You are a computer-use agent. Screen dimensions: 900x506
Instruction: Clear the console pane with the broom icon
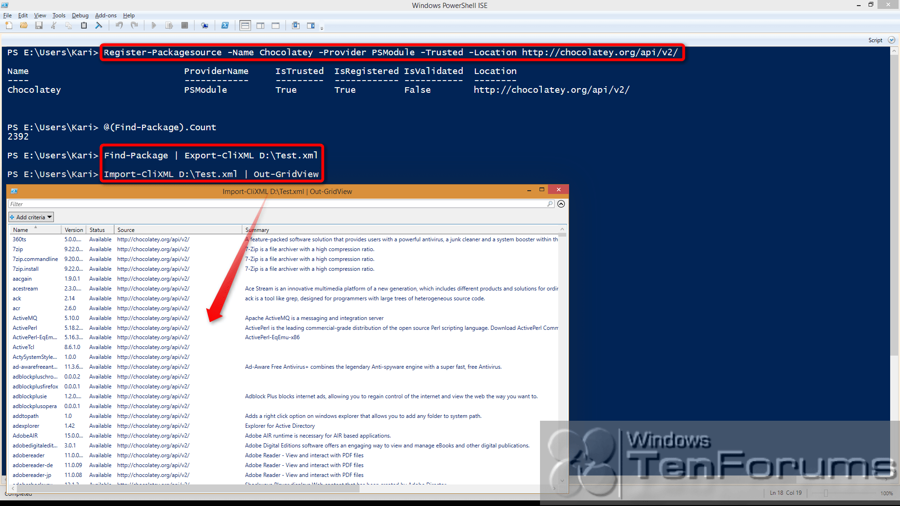point(99,25)
